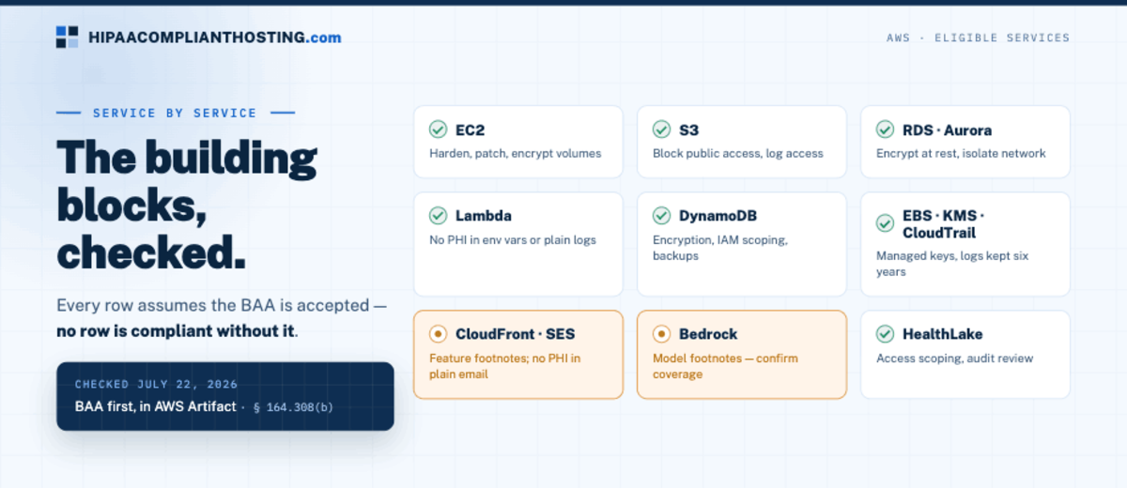Click the green check icon beside EC2

point(438,130)
